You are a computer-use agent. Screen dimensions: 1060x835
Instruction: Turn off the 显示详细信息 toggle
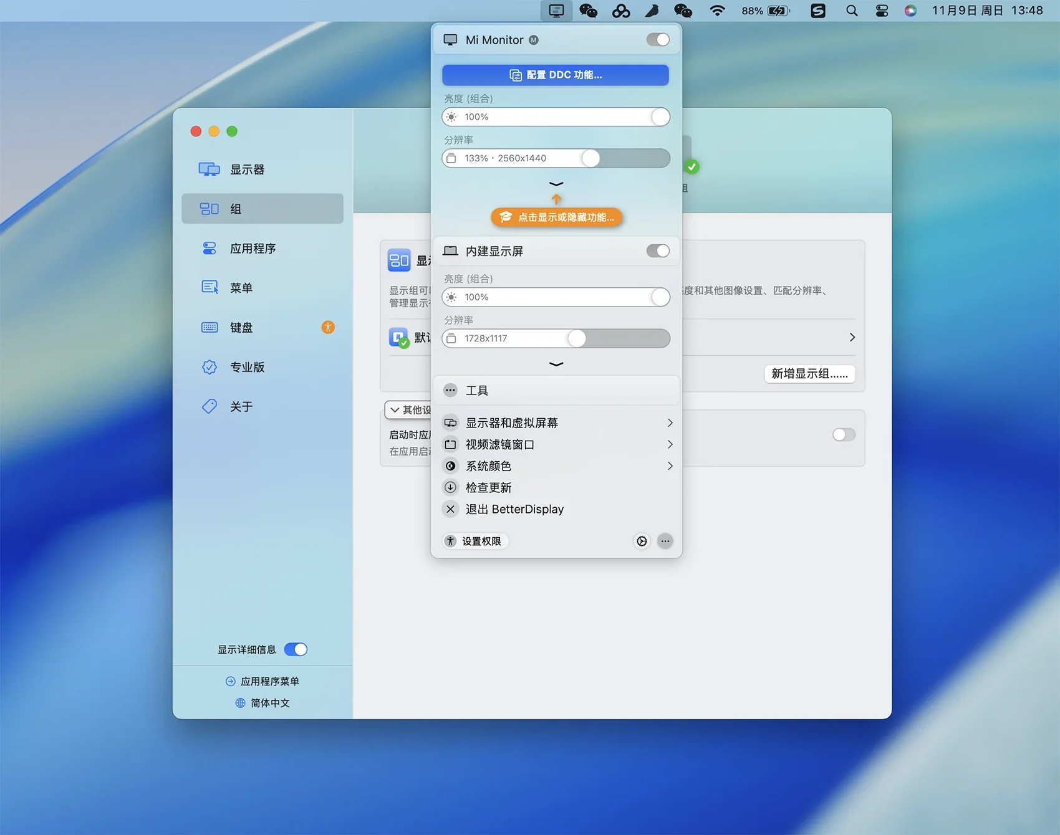click(296, 649)
